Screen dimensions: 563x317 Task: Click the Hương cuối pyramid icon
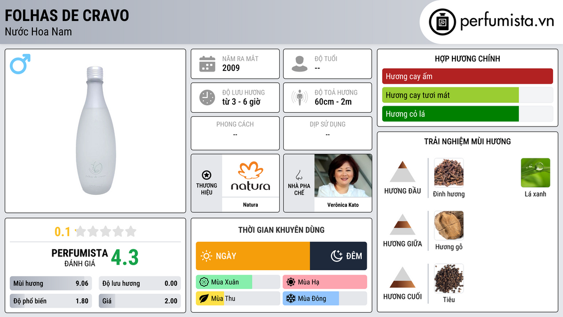point(402,277)
